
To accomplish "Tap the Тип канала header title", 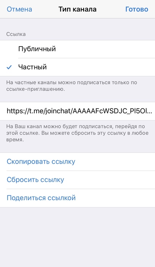I will 77,9.
